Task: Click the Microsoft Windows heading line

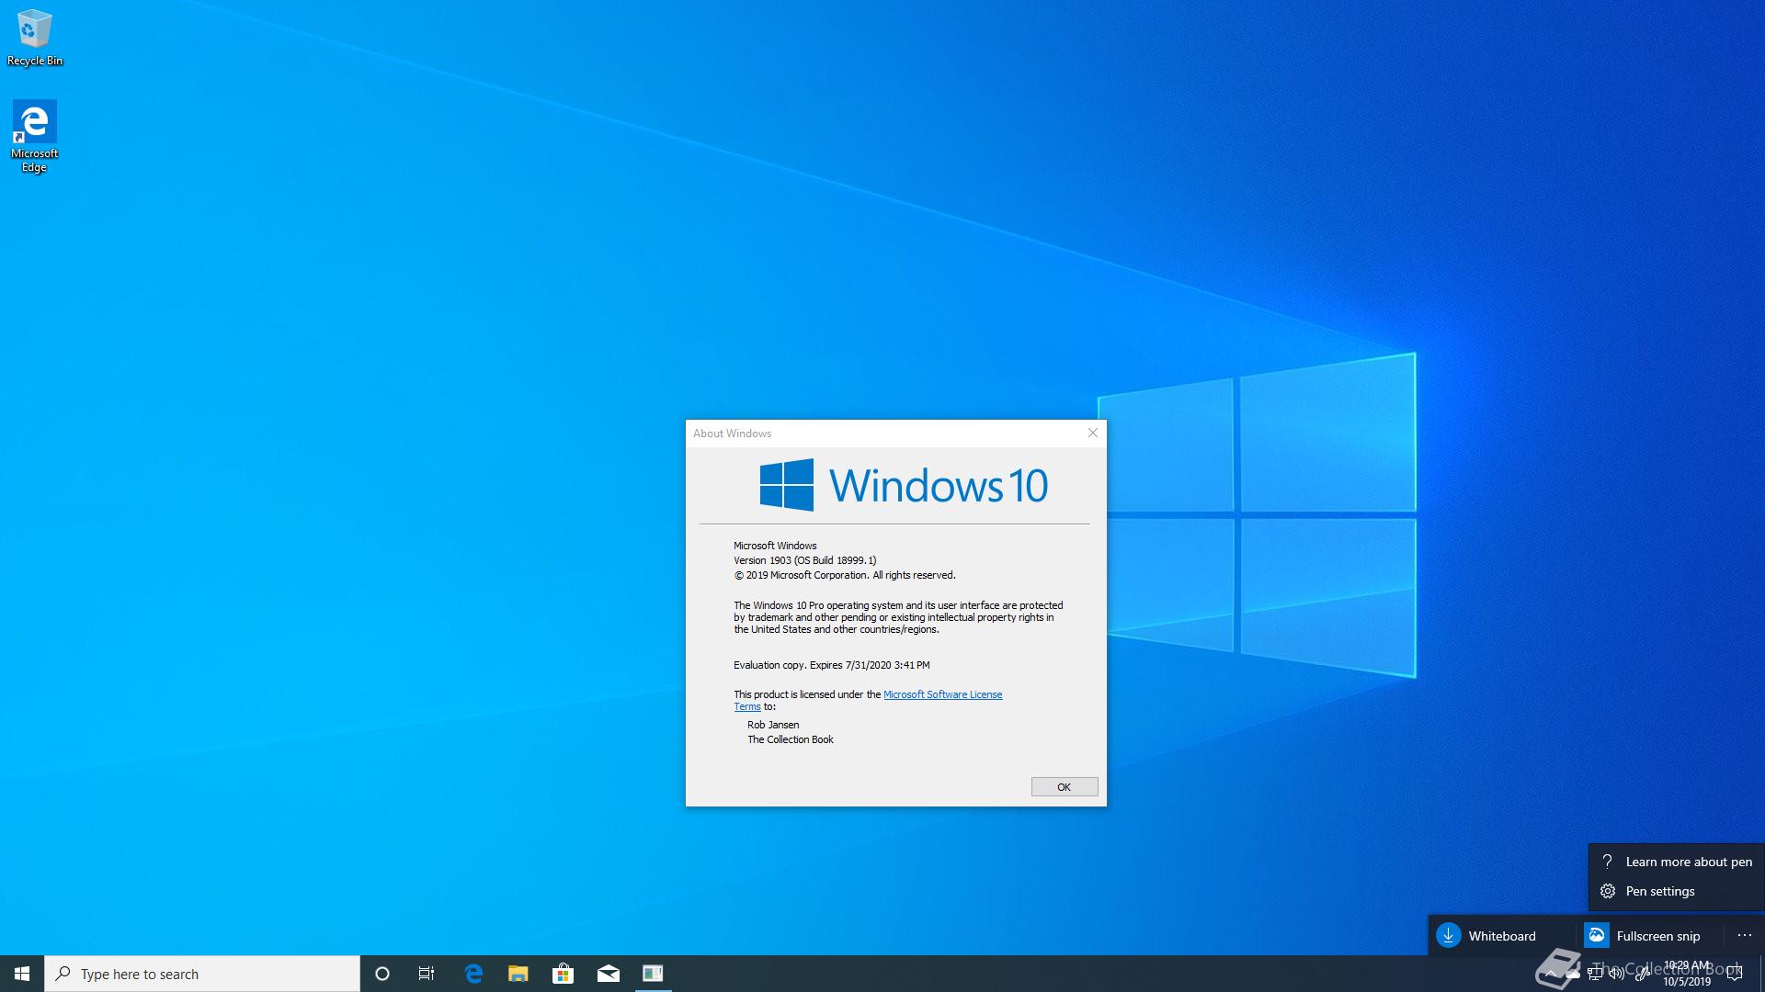Action: (775, 546)
